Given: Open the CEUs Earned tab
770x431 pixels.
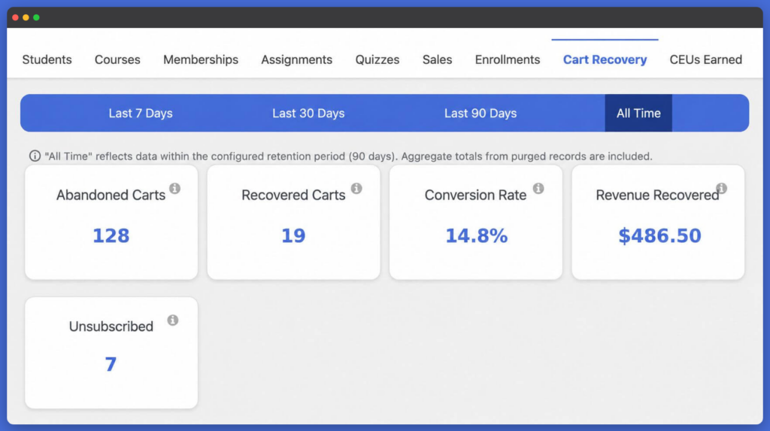Looking at the screenshot, I should tap(705, 59).
